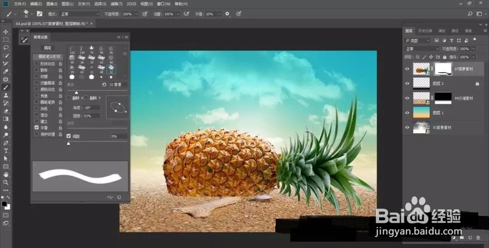The height and width of the screenshot is (248, 489).
Task: Enable airbrush-style build-up in options bar
Action: tap(186, 14)
